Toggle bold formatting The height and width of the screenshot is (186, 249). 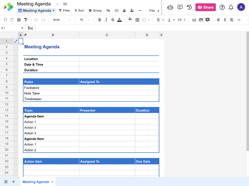100,20
